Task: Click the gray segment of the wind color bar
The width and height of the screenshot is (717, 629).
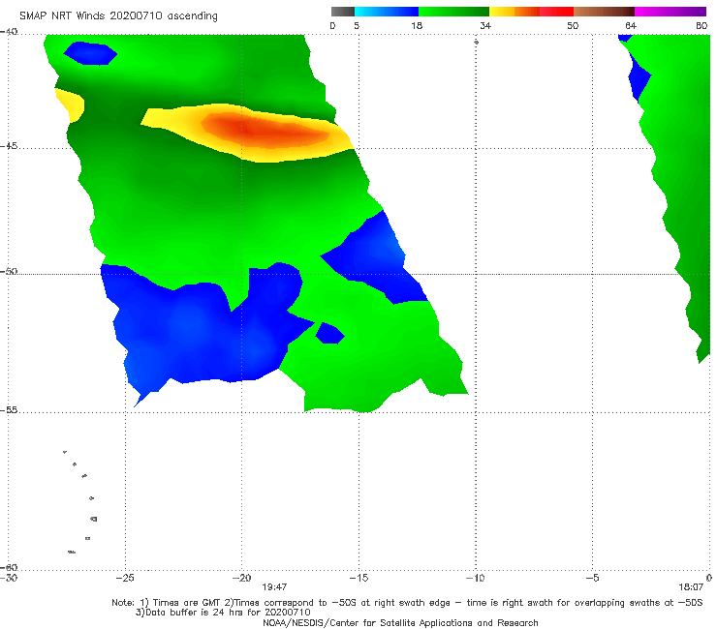Action: pos(343,12)
